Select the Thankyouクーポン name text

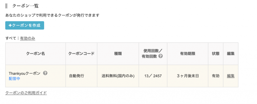click(25, 73)
